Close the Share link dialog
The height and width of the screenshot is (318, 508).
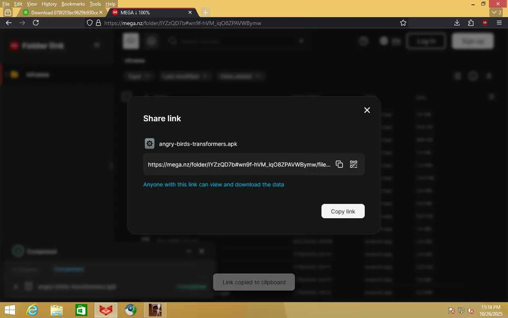pos(367,110)
